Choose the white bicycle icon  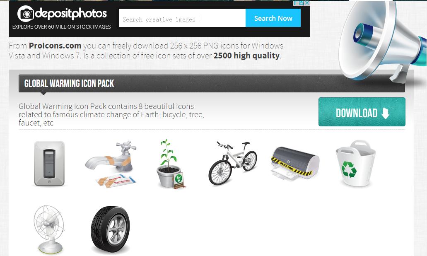click(x=233, y=163)
